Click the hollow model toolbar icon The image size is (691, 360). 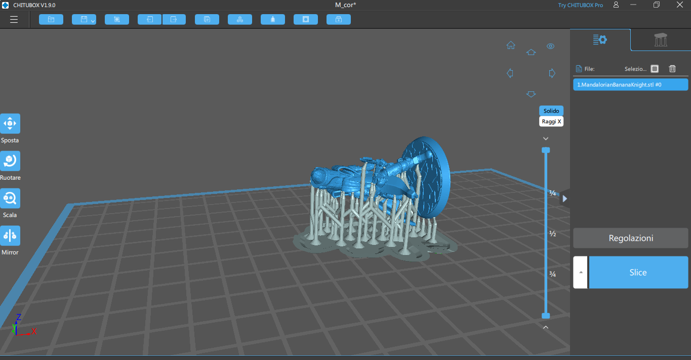click(306, 20)
